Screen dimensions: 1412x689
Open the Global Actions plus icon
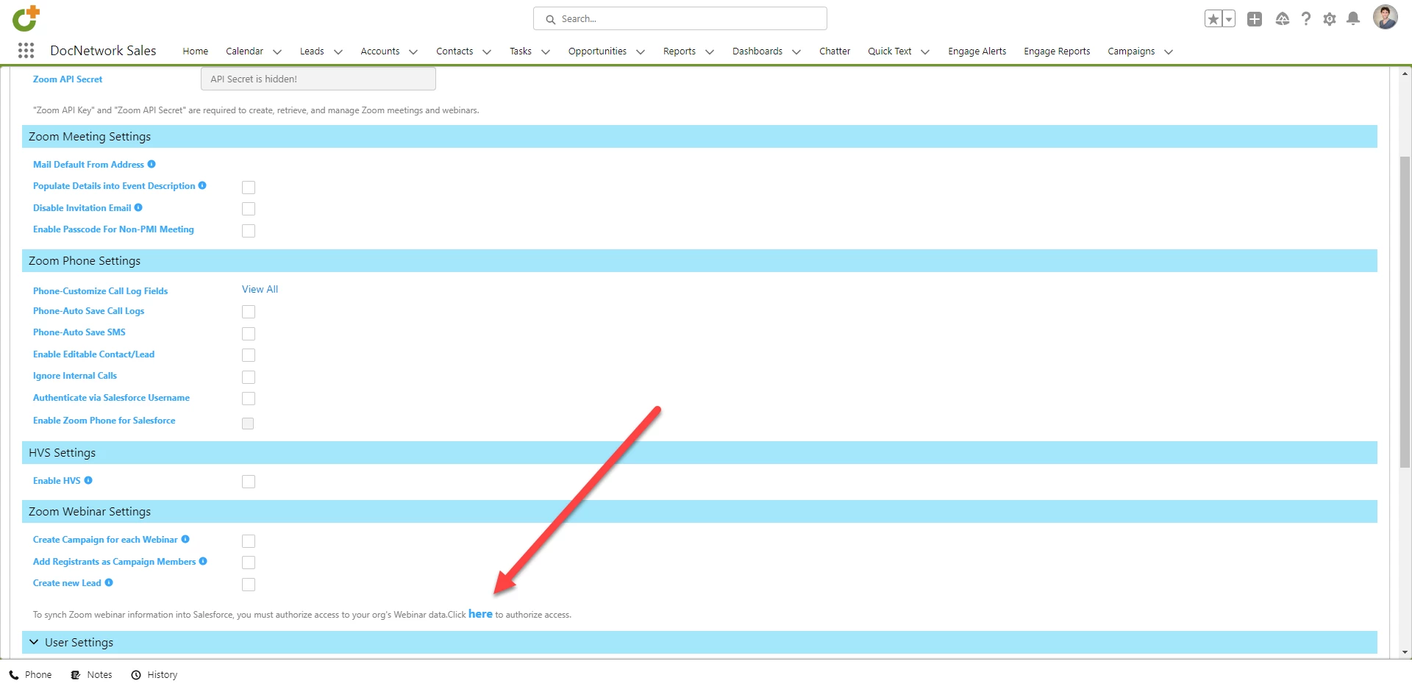1255,19
